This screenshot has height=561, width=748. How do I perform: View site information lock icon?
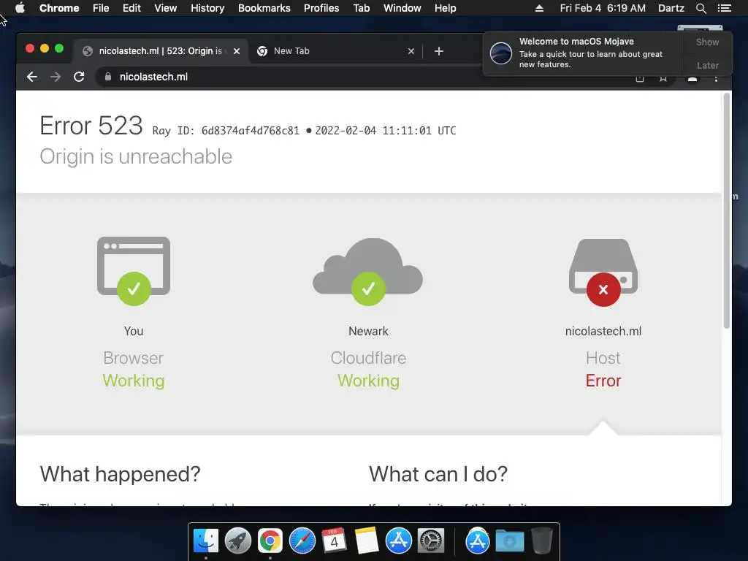click(x=108, y=77)
